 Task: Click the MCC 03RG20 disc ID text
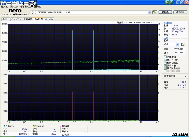(178, 29)
